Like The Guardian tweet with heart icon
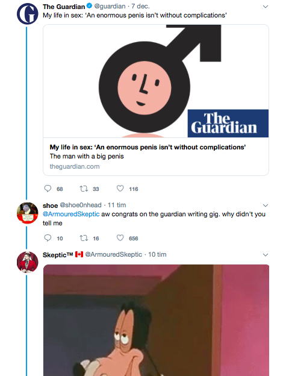286x376 pixels. tap(120, 189)
